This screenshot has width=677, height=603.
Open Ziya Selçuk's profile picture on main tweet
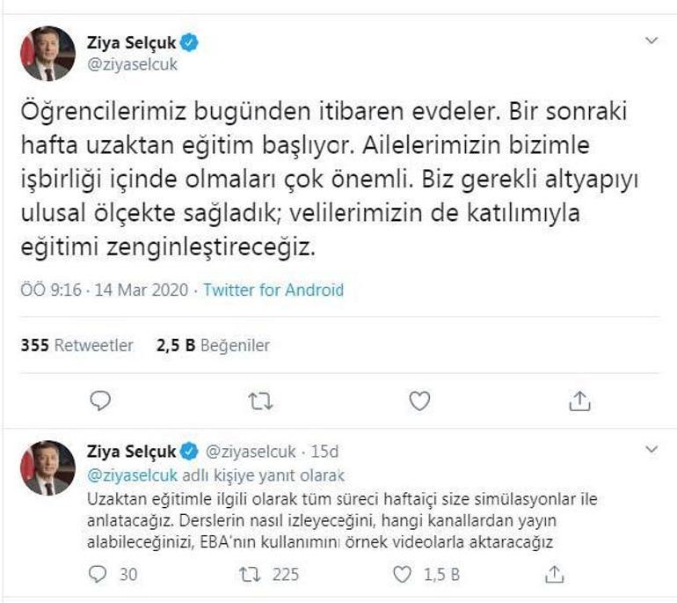tap(48, 53)
